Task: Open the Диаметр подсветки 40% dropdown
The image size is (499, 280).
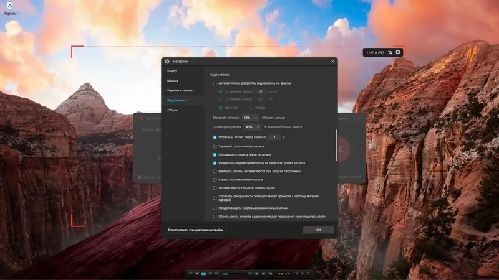Action: tap(252, 127)
